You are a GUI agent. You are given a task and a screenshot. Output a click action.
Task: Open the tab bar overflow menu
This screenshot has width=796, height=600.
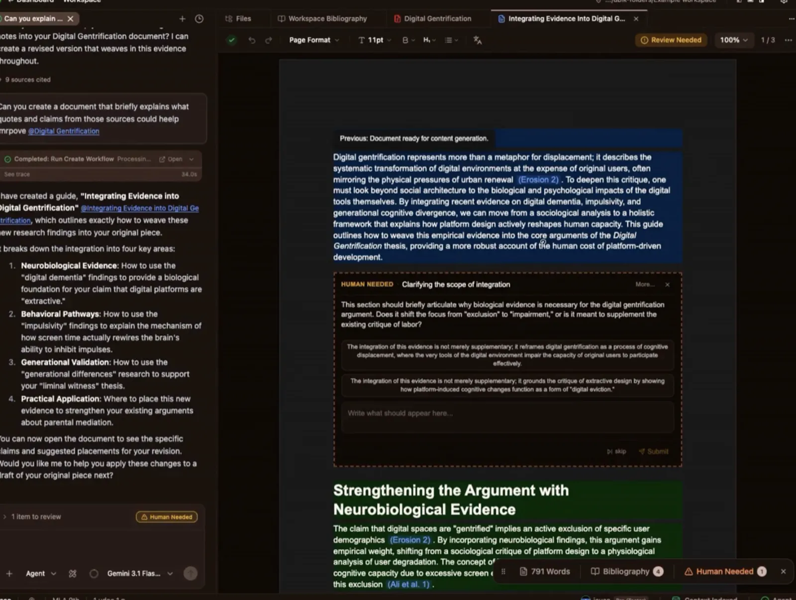[792, 19]
